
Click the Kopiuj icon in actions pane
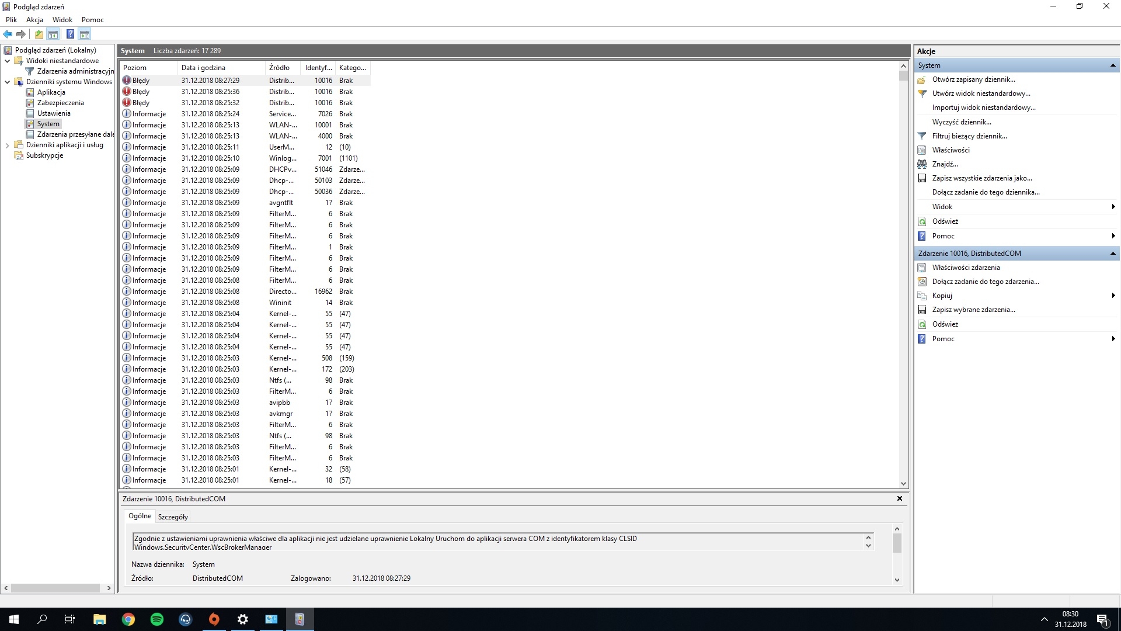[x=922, y=296]
